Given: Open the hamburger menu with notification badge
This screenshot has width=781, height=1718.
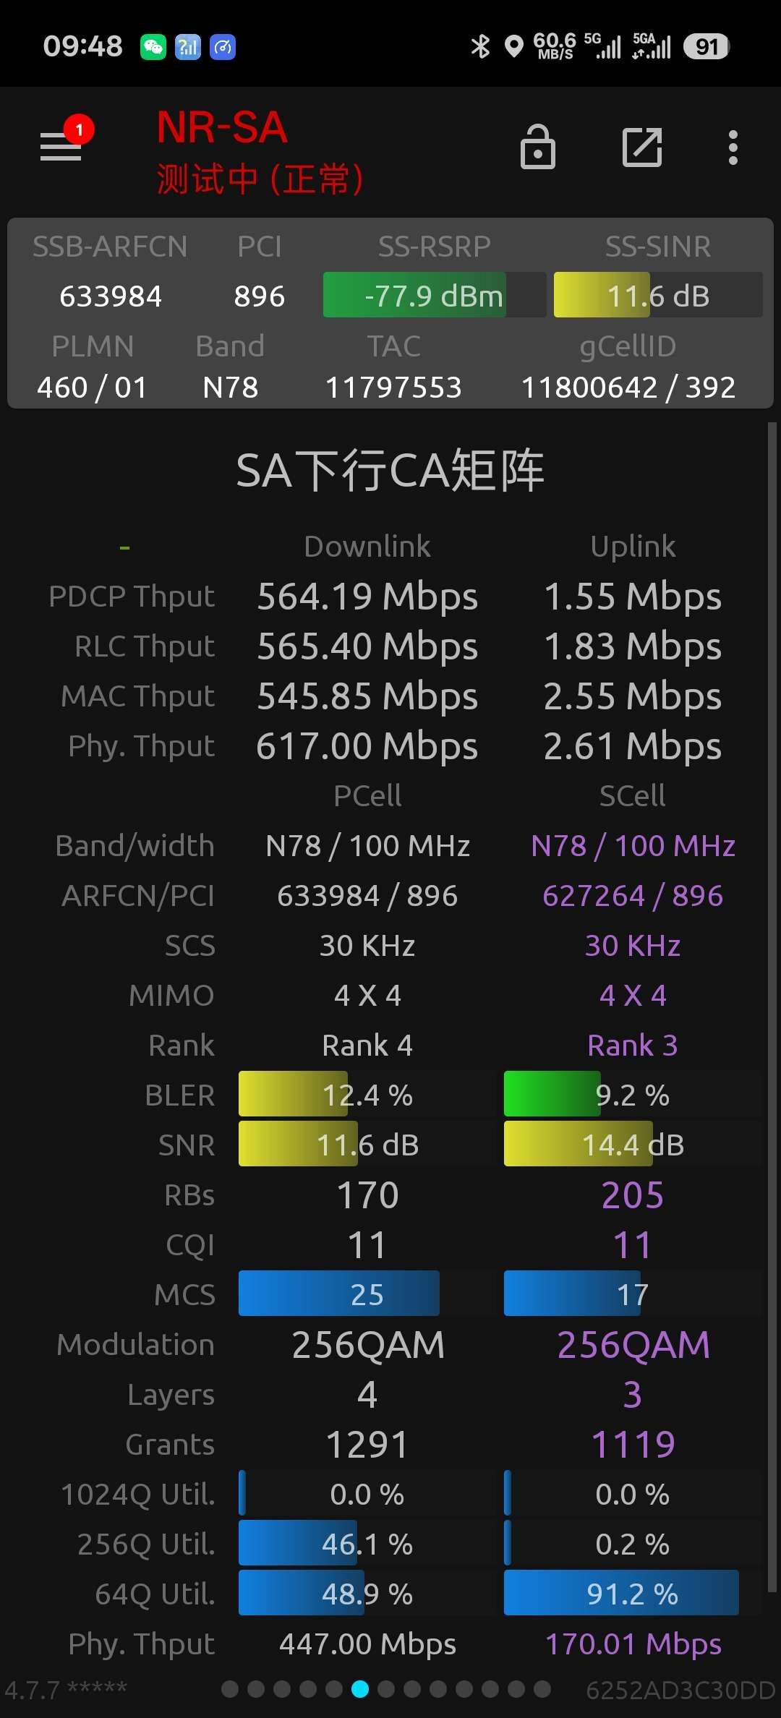Looking at the screenshot, I should tap(64, 145).
